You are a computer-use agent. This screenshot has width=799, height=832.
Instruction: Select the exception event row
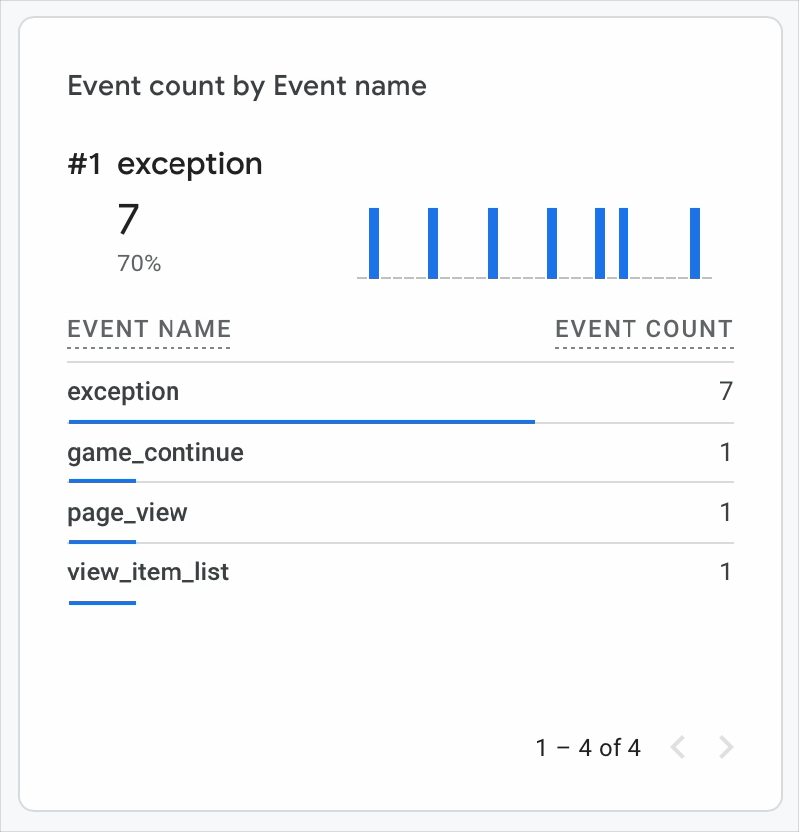400,392
